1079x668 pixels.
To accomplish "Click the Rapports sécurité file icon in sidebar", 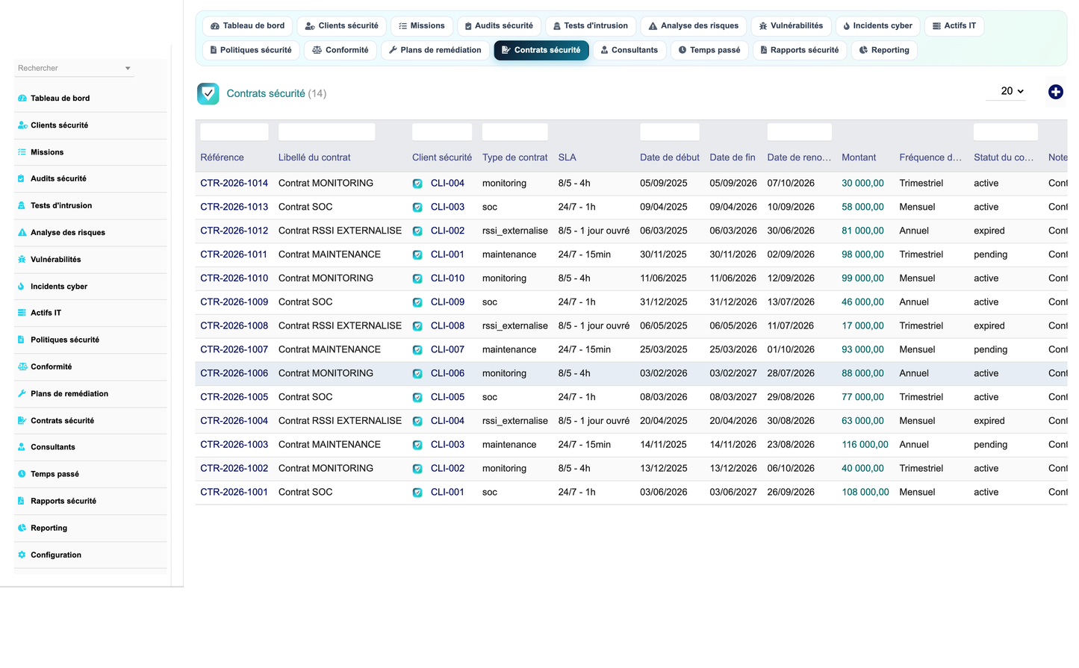I will [22, 502].
